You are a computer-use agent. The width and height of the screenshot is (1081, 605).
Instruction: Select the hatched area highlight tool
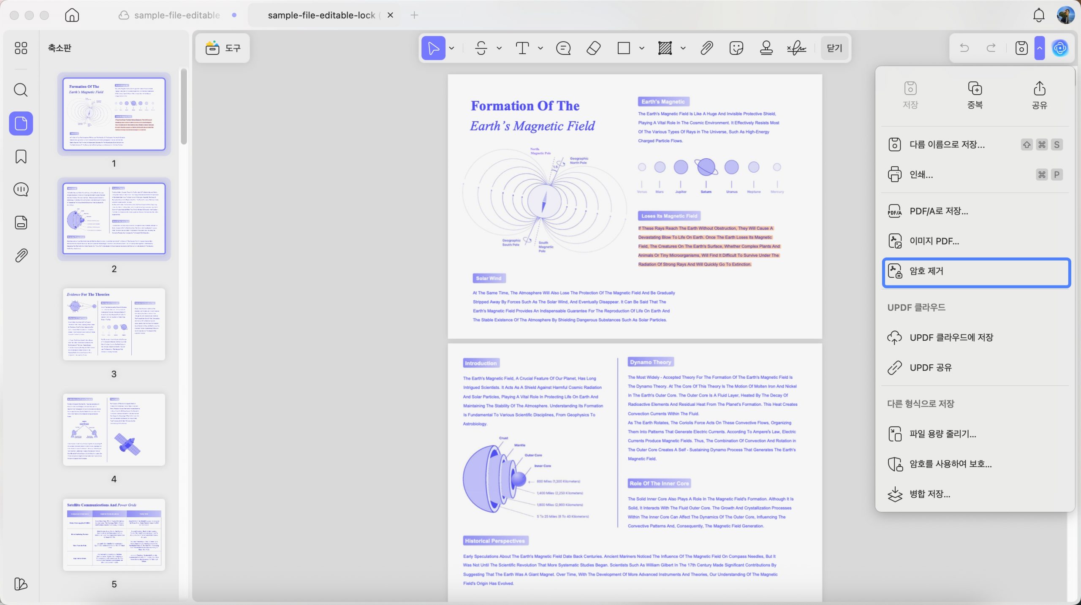tap(665, 48)
